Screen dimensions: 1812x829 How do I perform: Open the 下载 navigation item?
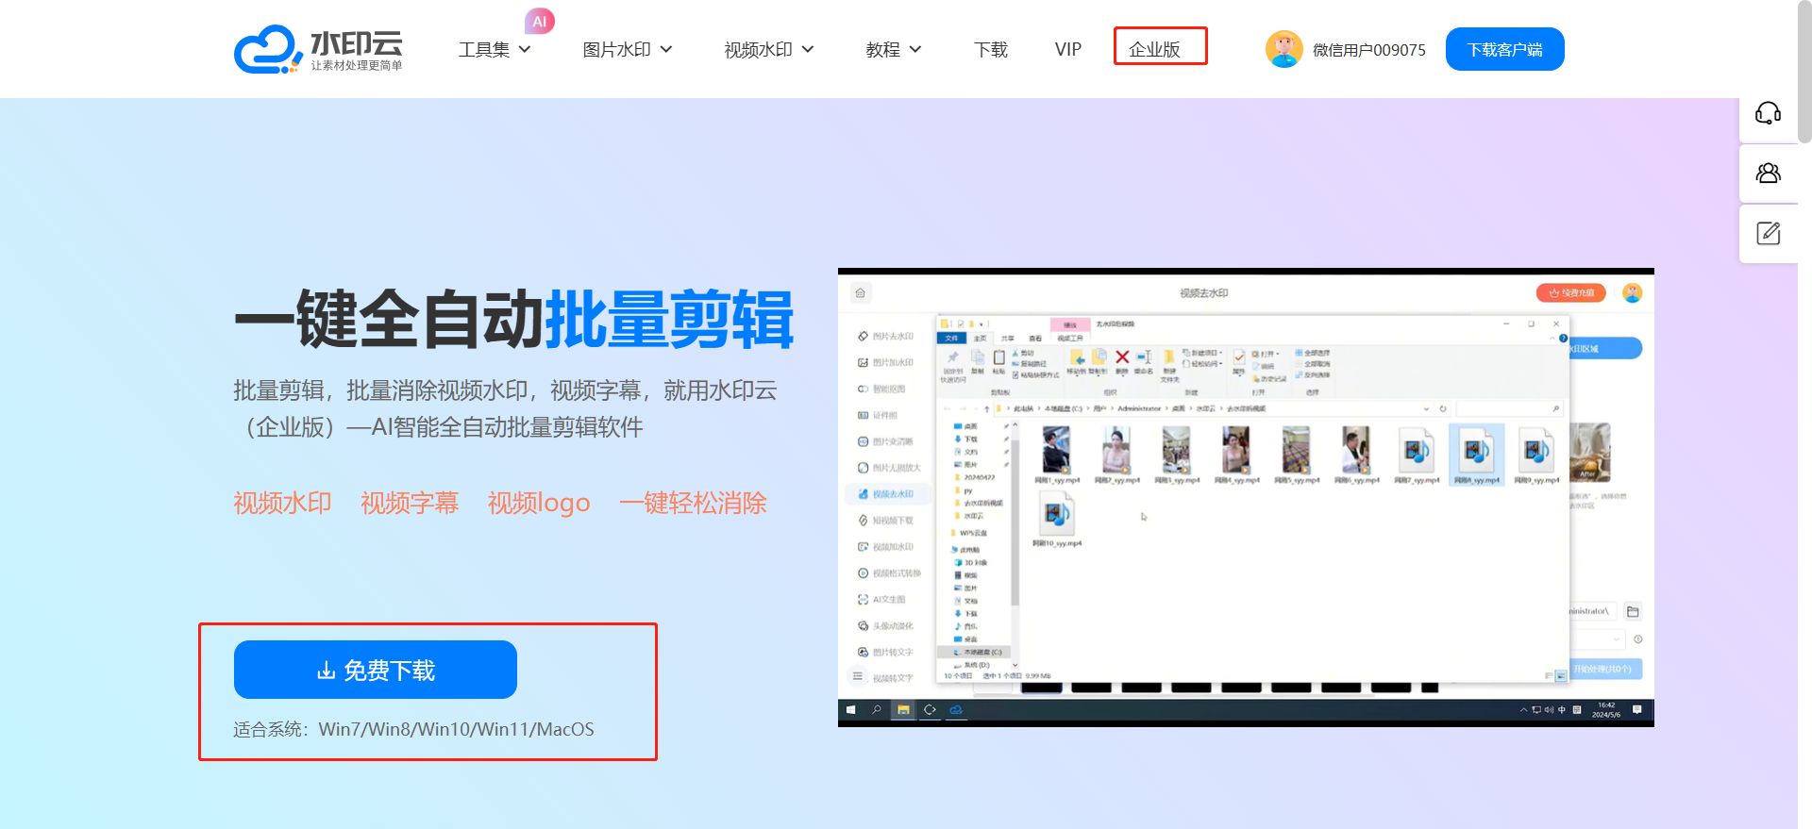point(991,49)
